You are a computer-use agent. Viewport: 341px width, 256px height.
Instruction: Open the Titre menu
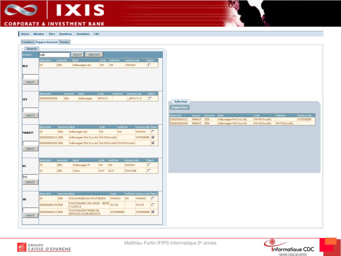click(x=52, y=34)
